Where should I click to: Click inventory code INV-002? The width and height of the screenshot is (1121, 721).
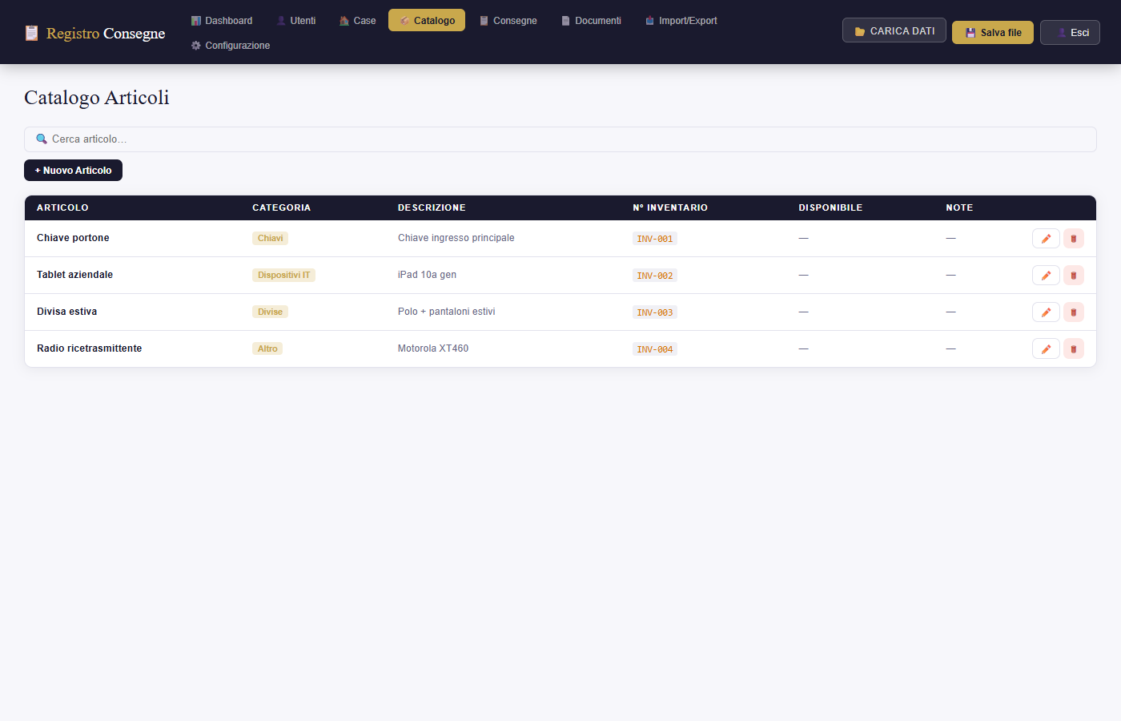(655, 276)
